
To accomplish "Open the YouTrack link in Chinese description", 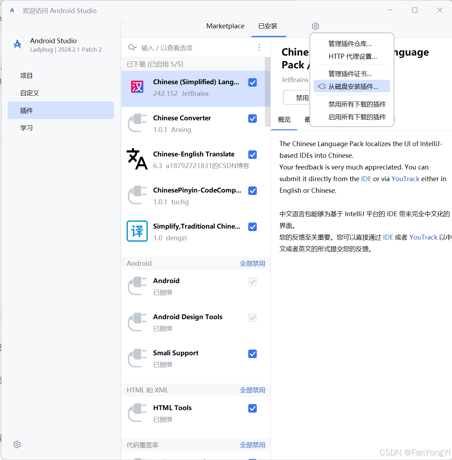I will 423,237.
